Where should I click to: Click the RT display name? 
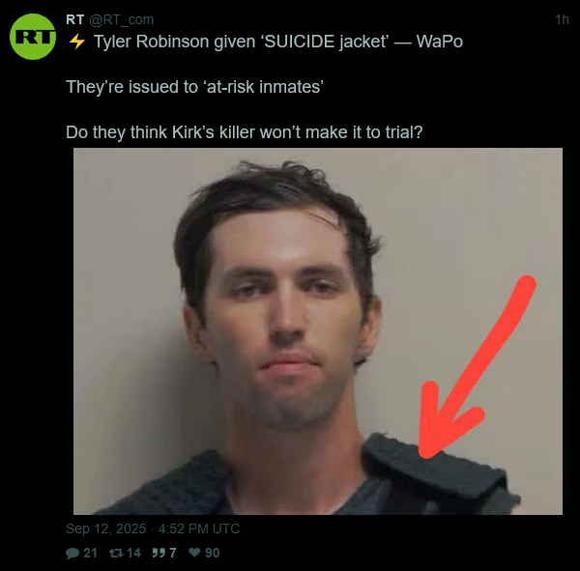[74, 19]
